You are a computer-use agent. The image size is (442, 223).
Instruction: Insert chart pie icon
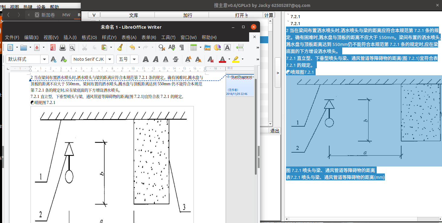click(x=217, y=47)
